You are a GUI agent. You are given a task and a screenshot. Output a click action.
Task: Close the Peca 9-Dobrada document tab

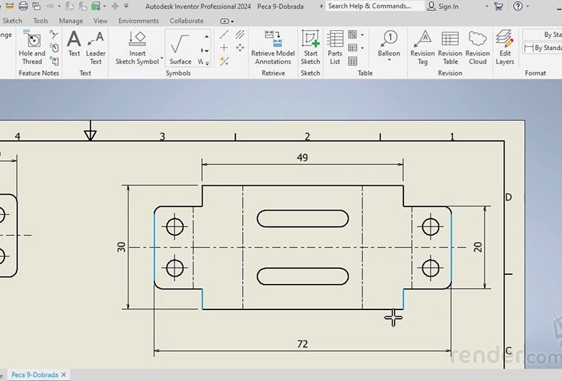coord(64,375)
